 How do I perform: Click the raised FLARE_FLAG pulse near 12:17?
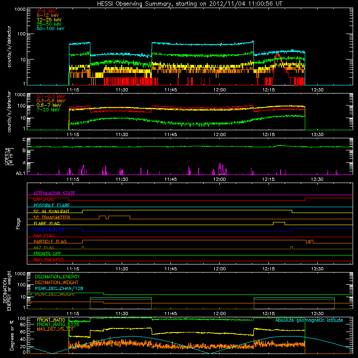(x=279, y=223)
